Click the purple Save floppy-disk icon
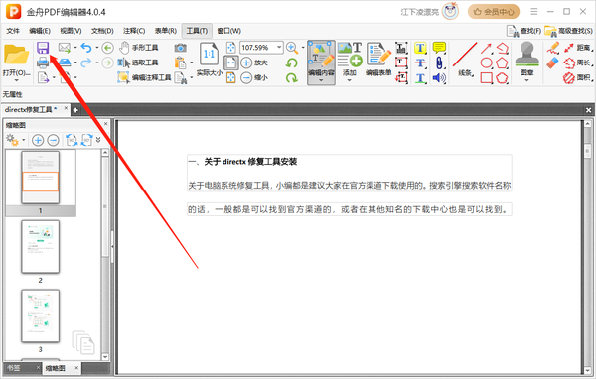The width and height of the screenshot is (596, 379). (43, 48)
